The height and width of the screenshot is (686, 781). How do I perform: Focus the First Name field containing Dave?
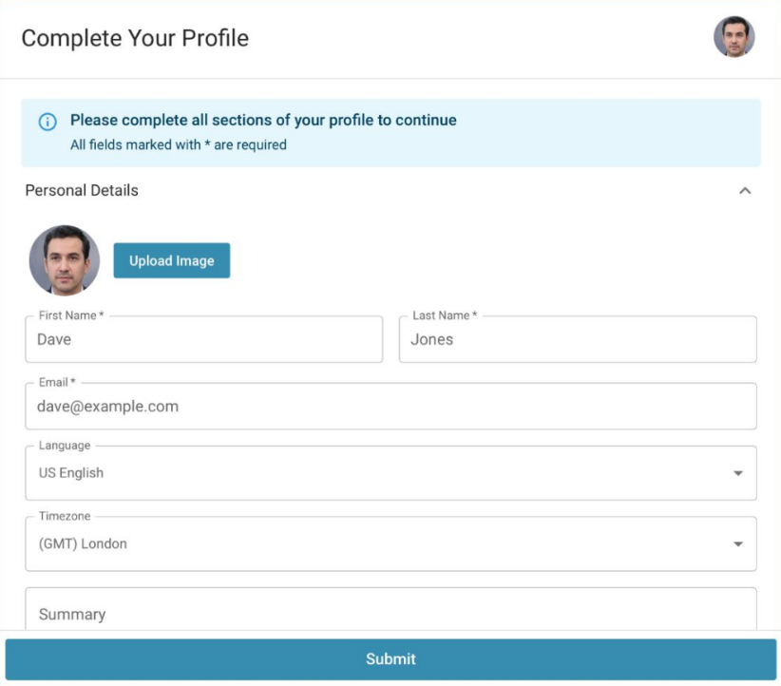(x=204, y=339)
